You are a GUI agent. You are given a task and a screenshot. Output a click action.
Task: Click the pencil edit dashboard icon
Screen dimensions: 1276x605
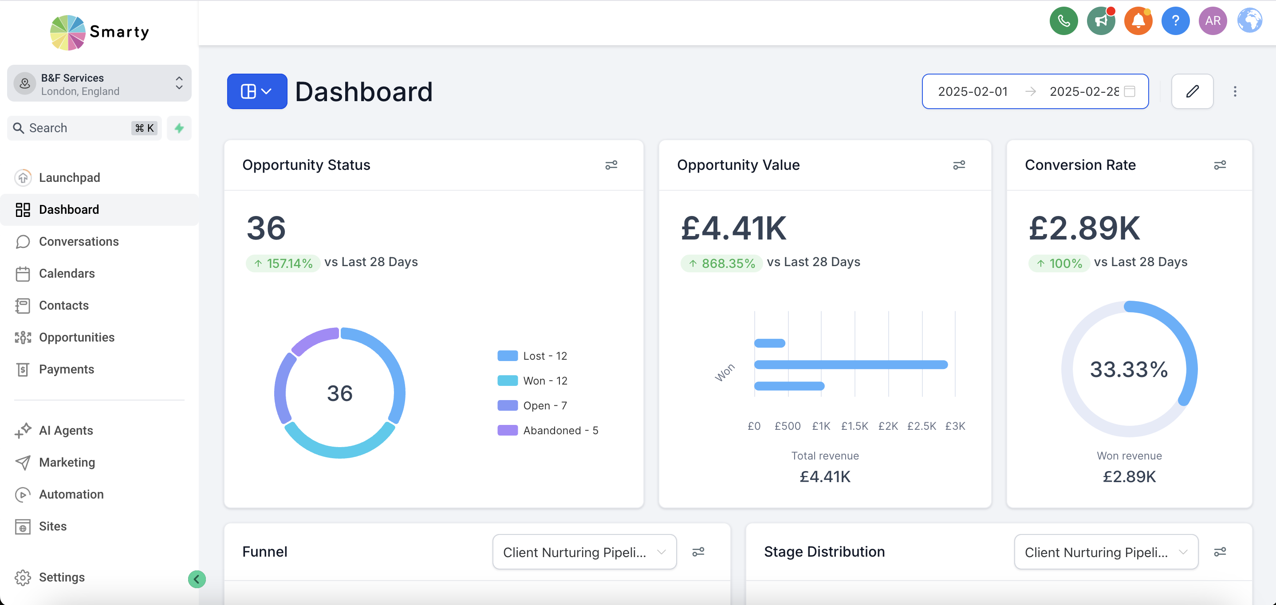pos(1192,91)
